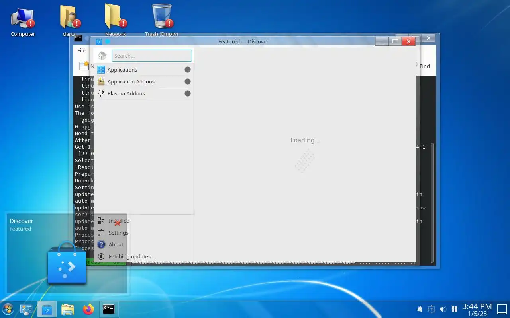
Task: Open the Start menu orb
Action: [8, 309]
